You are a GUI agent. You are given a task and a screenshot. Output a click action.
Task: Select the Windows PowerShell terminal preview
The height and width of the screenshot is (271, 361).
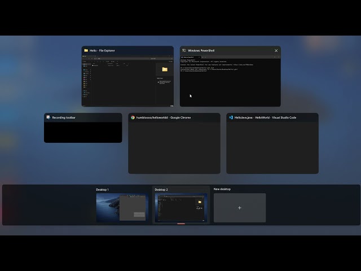[230, 81]
